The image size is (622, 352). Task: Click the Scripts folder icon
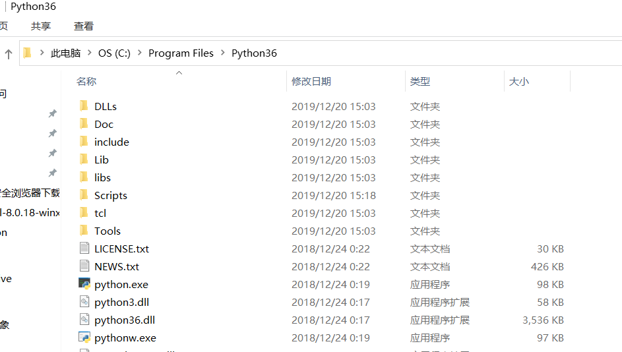click(84, 195)
